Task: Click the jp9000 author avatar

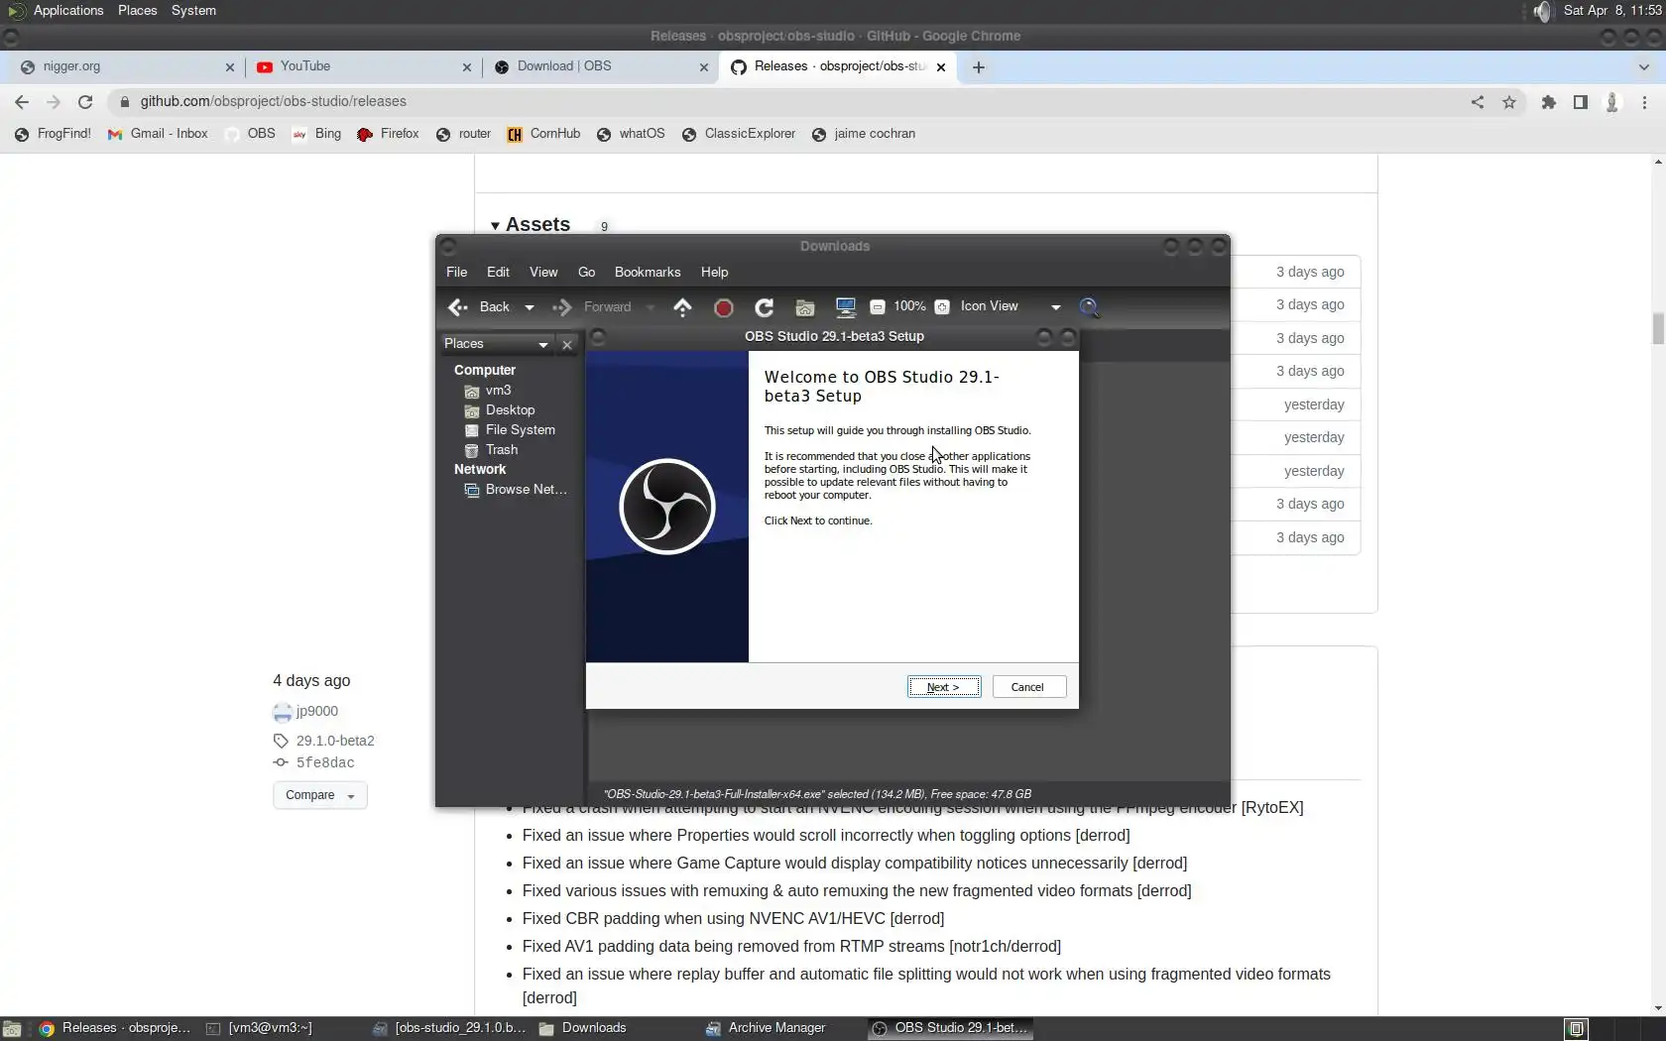Action: pyautogui.click(x=283, y=712)
